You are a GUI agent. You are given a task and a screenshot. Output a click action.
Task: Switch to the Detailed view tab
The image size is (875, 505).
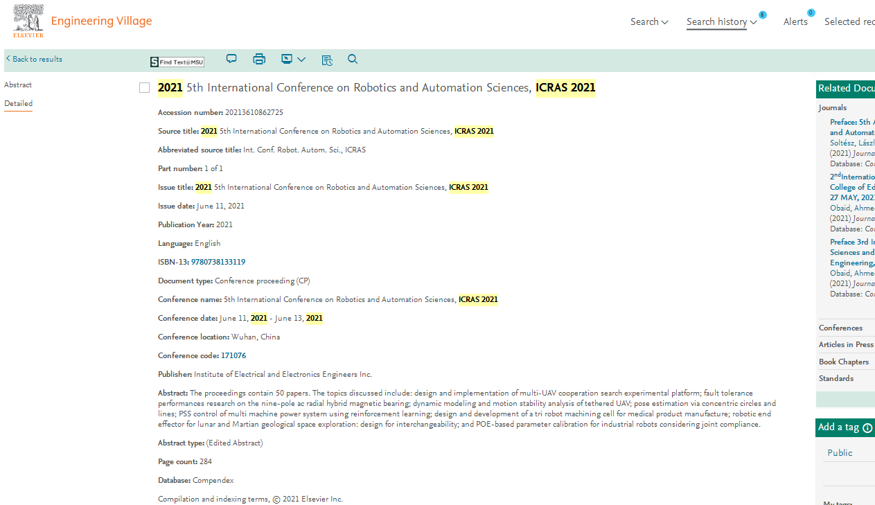click(19, 103)
